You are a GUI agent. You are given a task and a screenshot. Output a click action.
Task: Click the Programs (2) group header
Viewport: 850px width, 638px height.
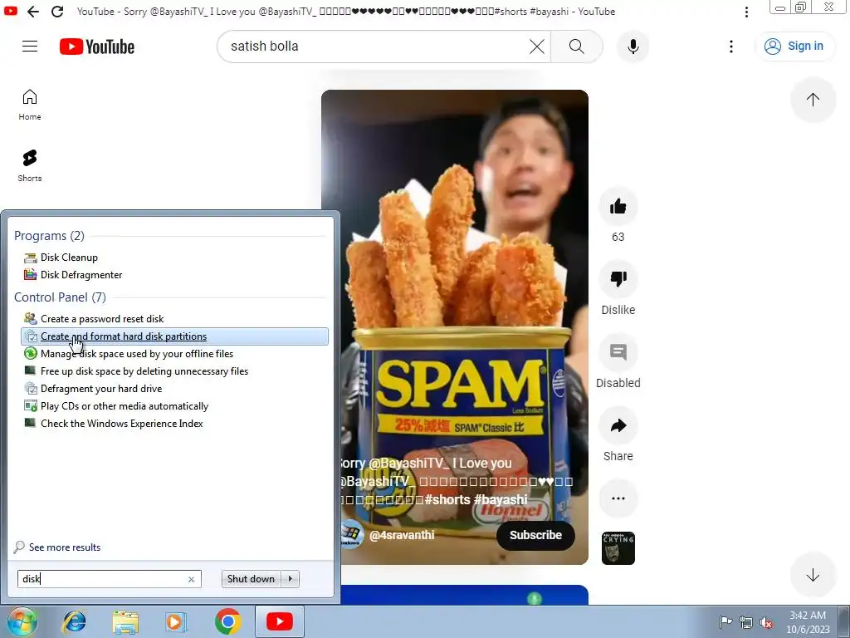pyautogui.click(x=49, y=236)
